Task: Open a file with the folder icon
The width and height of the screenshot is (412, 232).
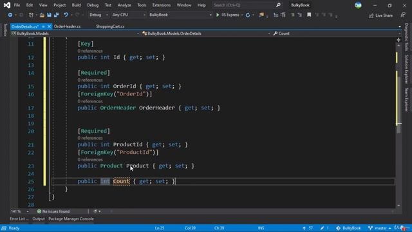Action: click(42, 15)
